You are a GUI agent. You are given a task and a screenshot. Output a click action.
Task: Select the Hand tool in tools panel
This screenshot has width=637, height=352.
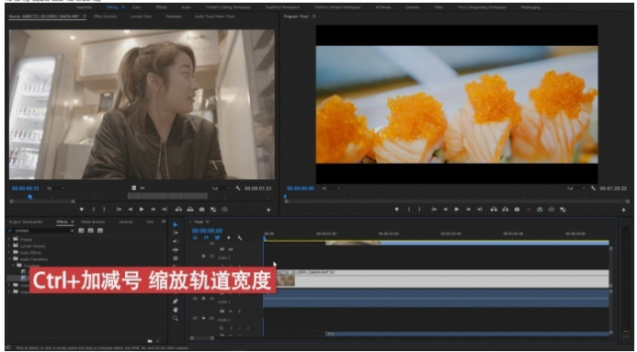pyautogui.click(x=176, y=310)
